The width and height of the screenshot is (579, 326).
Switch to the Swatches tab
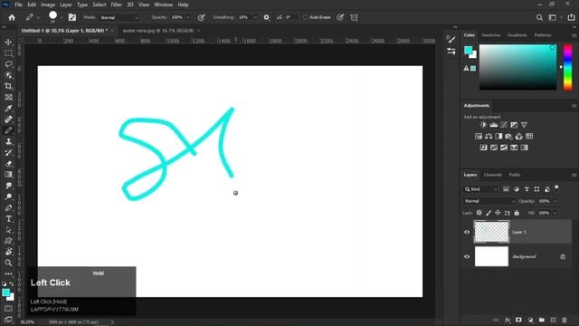491,35
